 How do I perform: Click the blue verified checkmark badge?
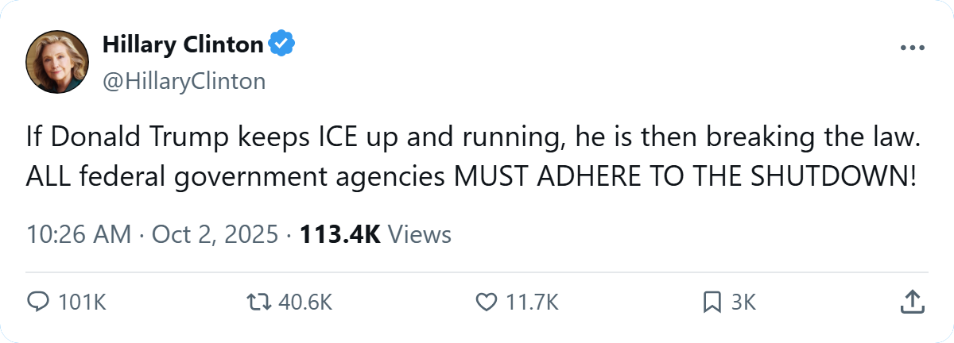click(x=281, y=45)
